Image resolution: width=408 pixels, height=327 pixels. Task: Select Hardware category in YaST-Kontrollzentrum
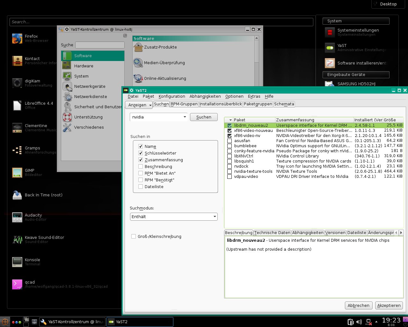tap(93, 66)
